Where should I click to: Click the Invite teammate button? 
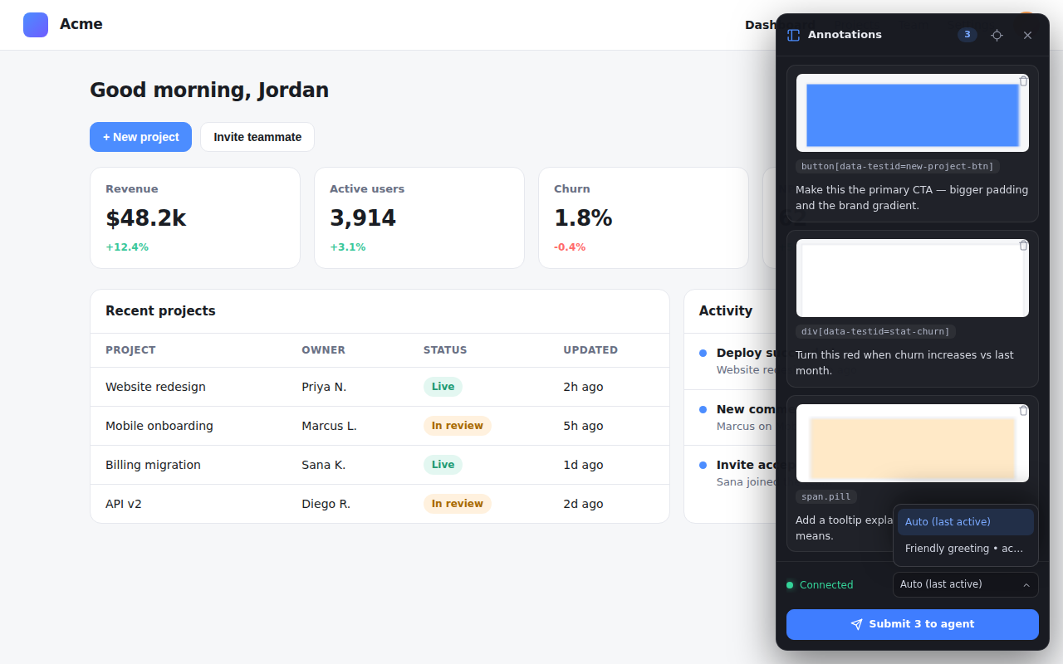click(x=257, y=137)
